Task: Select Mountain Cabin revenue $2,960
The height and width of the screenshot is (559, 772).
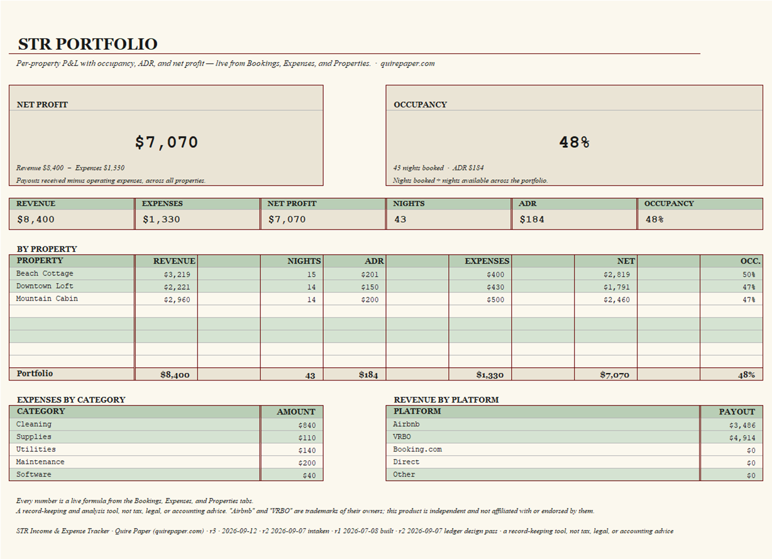Action: click(x=177, y=300)
